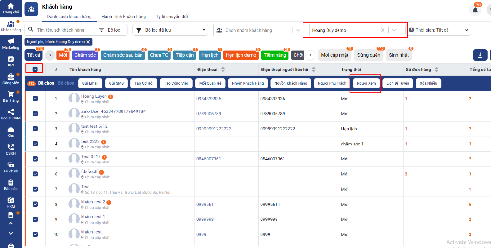Image resolution: width=491 pixels, height=248 pixels.
Task: Open Tài chính finance sidebar icon
Action: pos(11,167)
